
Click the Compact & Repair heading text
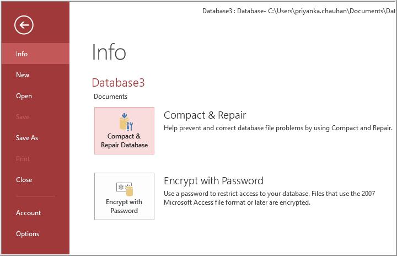click(205, 115)
